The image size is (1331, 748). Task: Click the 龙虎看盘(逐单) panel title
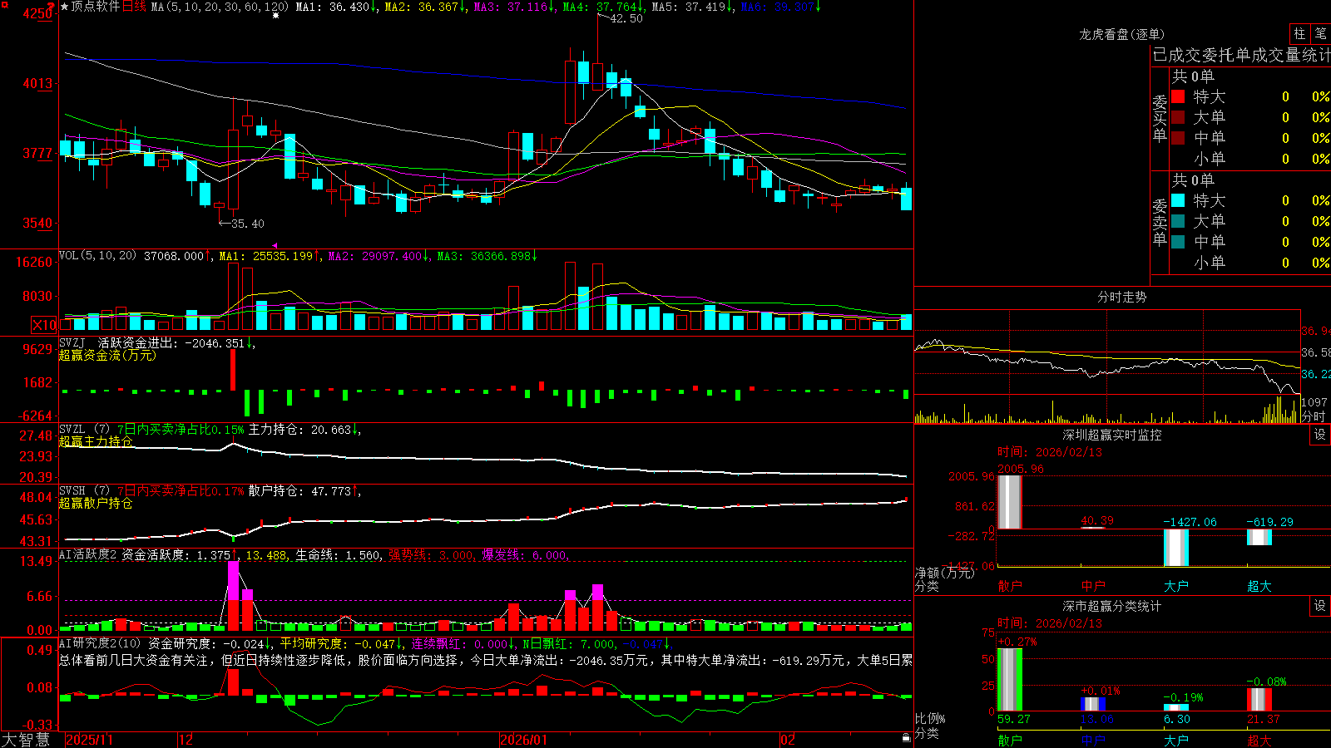[x=1122, y=34]
